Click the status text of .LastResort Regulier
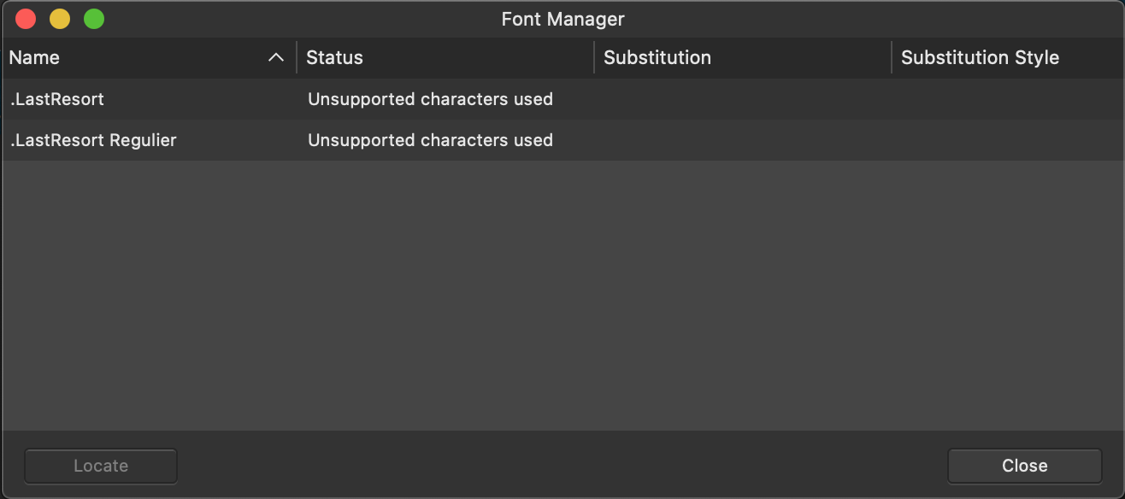This screenshot has width=1125, height=499. point(430,140)
